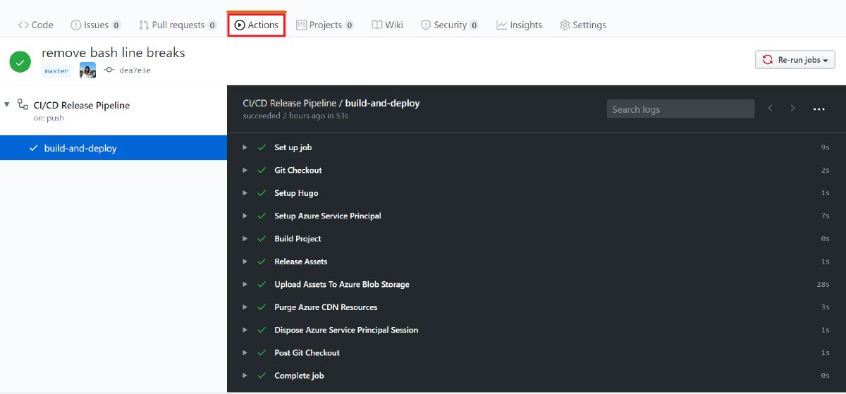Collapse the CI/CD Release Pipeline tree
This screenshot has width=846, height=394.
click(7, 104)
